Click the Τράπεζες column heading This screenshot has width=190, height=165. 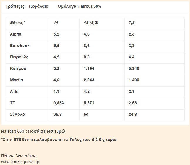15,6
